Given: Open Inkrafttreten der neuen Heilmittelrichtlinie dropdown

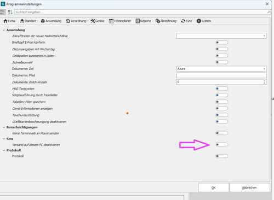Looking at the screenshot, I should [264, 36].
